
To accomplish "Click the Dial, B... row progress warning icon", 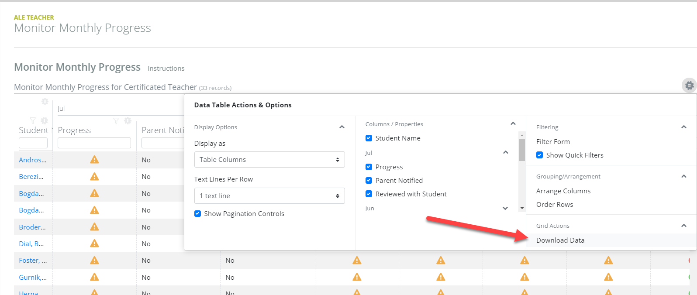I will pyautogui.click(x=94, y=244).
